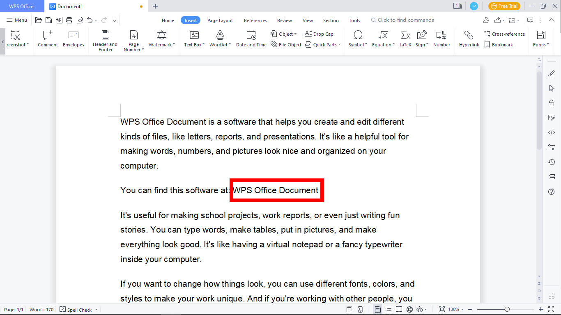
Task: Insert a LaTeX formula
Action: pos(405,39)
